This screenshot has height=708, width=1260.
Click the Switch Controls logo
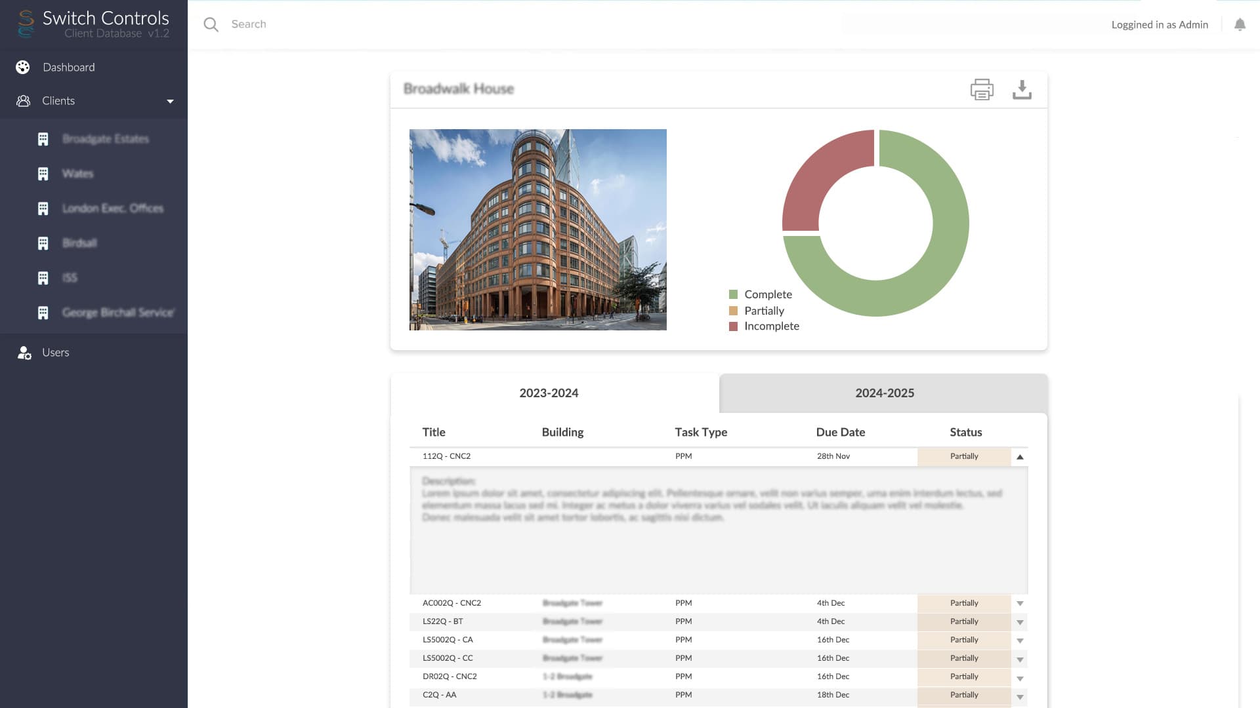point(26,24)
